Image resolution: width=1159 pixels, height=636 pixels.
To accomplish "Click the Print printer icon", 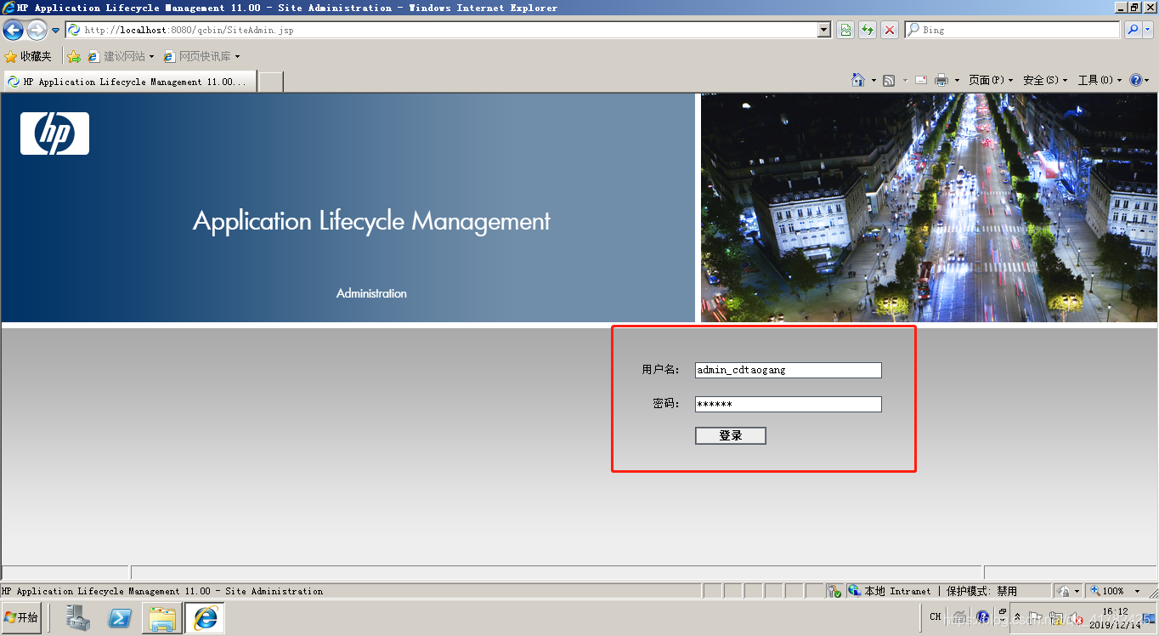I will point(941,80).
